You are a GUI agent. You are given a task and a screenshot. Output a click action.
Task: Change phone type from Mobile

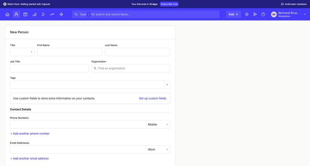[x=158, y=125]
